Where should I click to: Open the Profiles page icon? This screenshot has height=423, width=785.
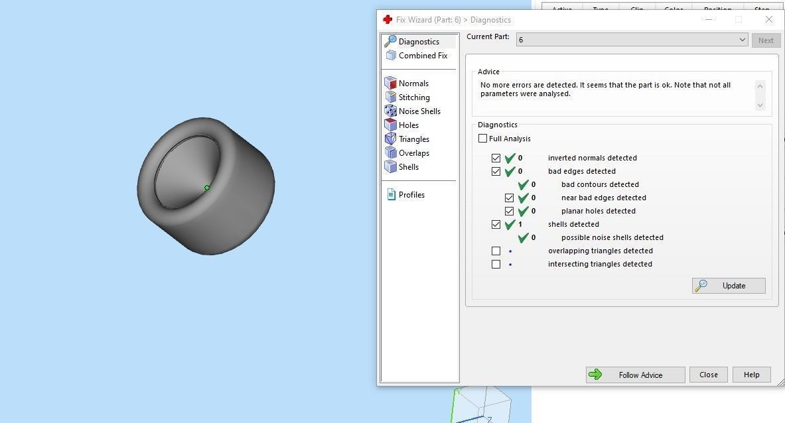[391, 194]
